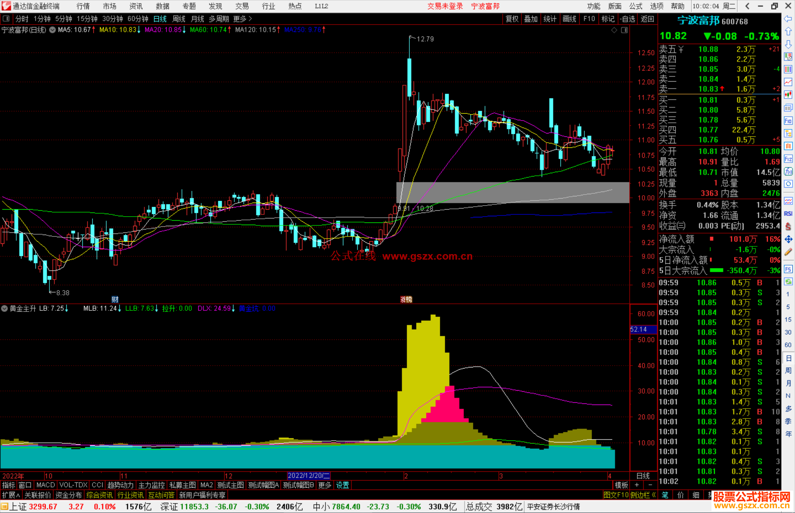Click the up arrow sidebar icon
The width and height of the screenshot is (795, 513).
788,31
